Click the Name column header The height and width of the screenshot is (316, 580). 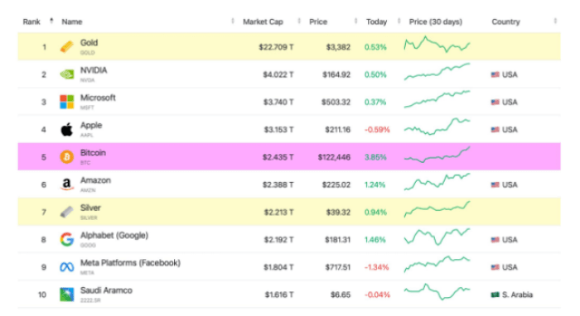(72, 22)
